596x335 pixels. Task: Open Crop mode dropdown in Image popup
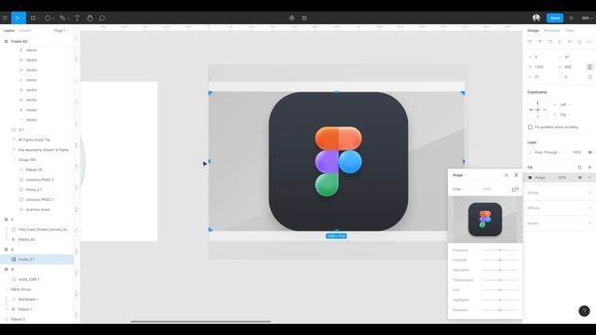pos(458,189)
